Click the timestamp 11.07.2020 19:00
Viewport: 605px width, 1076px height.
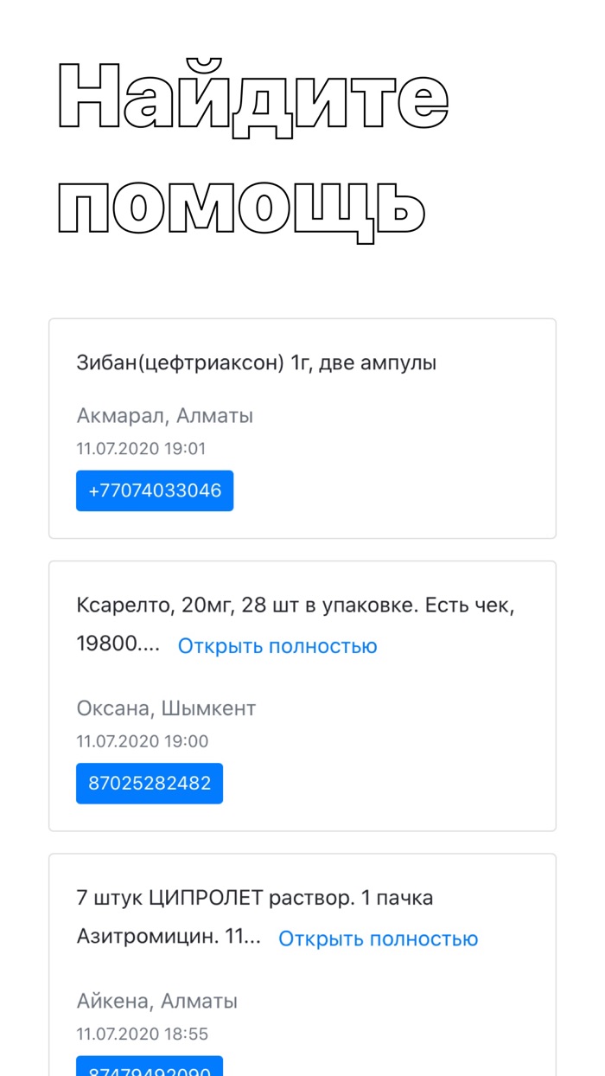tap(142, 741)
